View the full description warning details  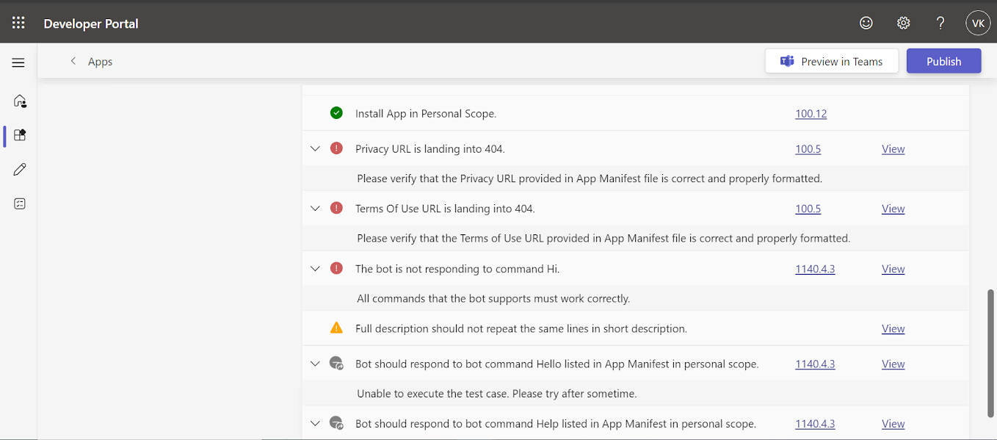tap(893, 329)
